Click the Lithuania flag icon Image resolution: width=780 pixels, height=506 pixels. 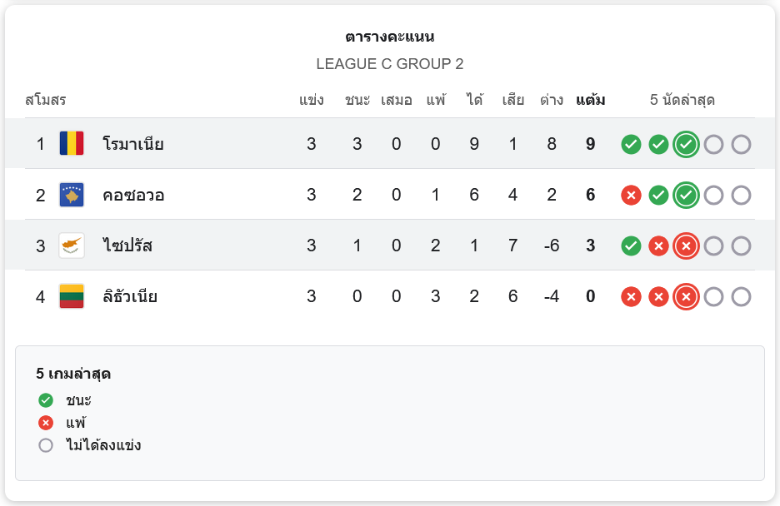point(72,296)
